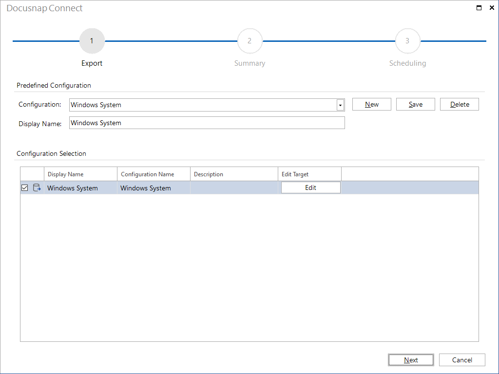
Task: Go to wizard step 3 Scheduling circle
Action: click(408, 41)
